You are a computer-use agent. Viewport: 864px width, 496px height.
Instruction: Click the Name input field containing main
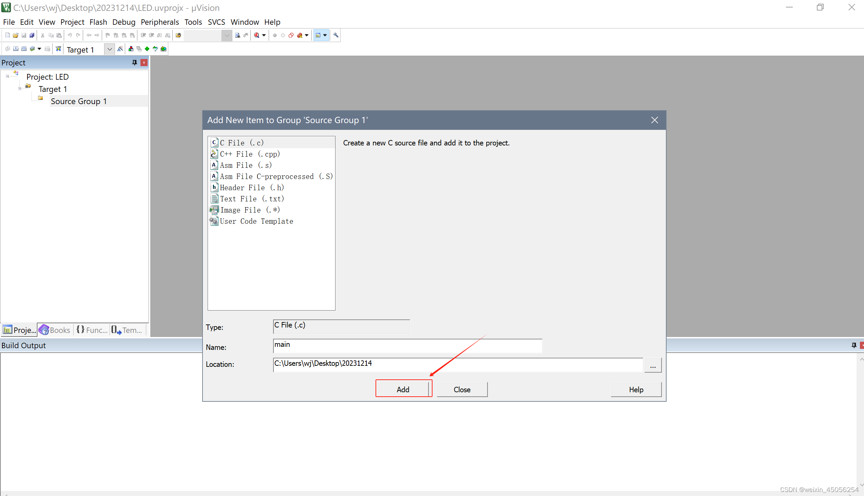[407, 345]
